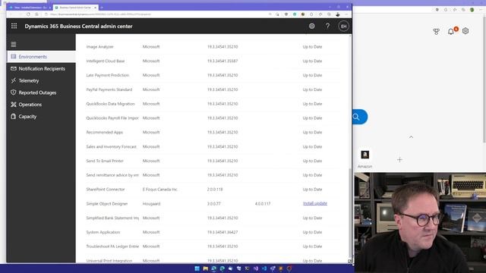486x273 pixels.
Task: Click Install update for Simple Object Designer
Action: 315,203
